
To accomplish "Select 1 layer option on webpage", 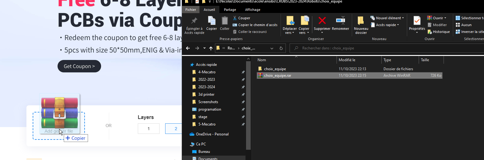I will (x=149, y=129).
